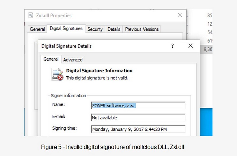Select the highlighted 9,36 row in background list
This screenshot has width=237, height=156.
(x=207, y=50)
